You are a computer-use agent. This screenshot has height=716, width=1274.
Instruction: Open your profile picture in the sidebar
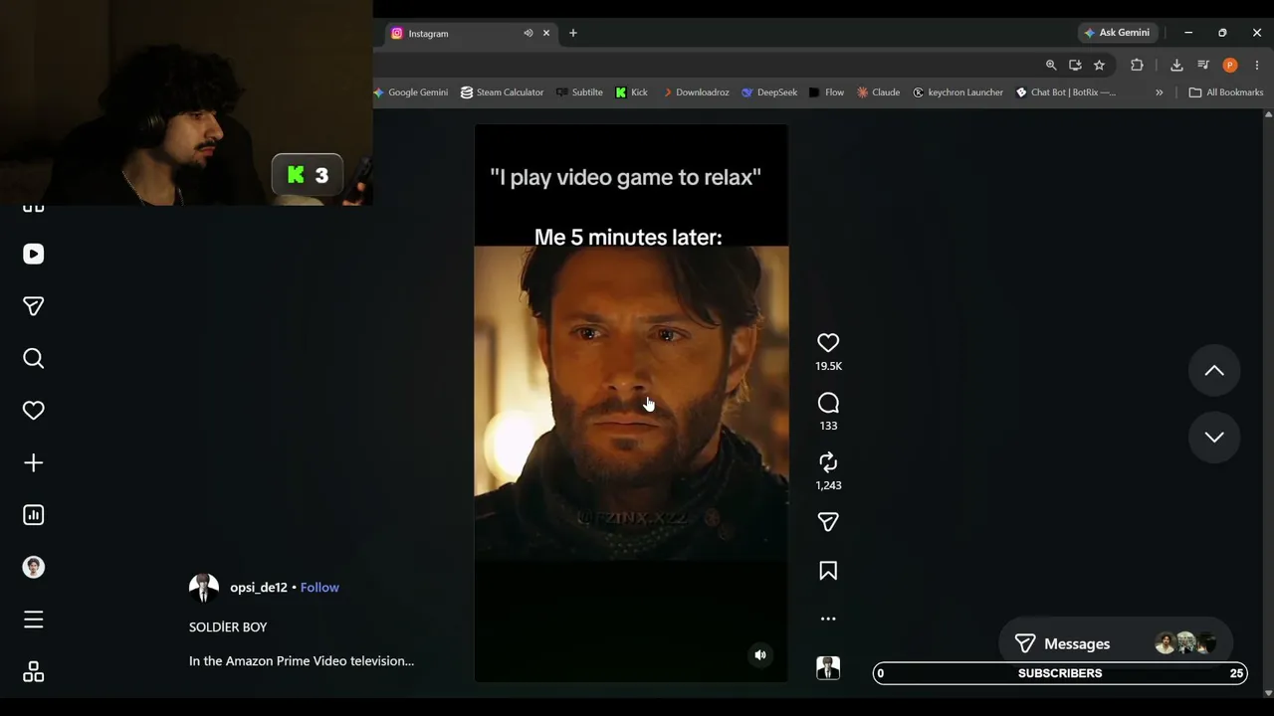click(34, 567)
